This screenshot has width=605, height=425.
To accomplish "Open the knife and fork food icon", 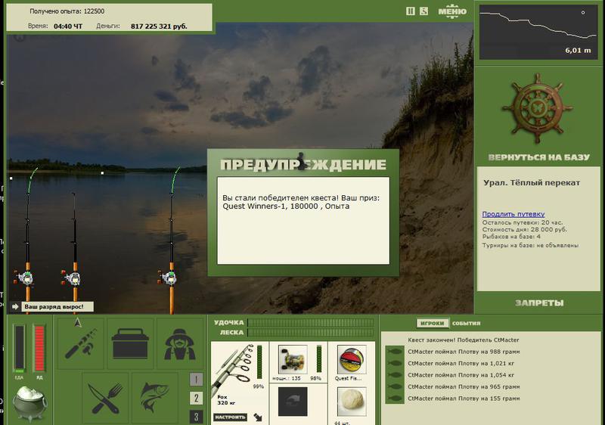I will pyautogui.click(x=105, y=398).
